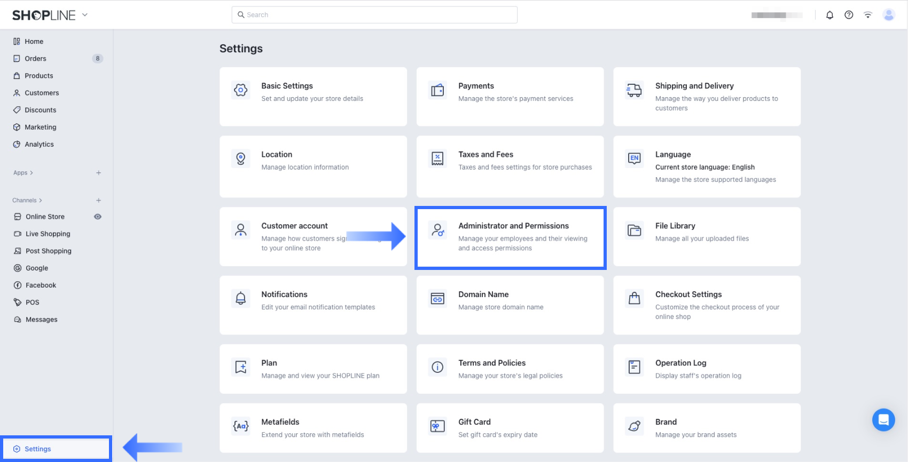Open the Checkout Settings card
Image resolution: width=908 pixels, height=462 pixels.
pos(706,305)
